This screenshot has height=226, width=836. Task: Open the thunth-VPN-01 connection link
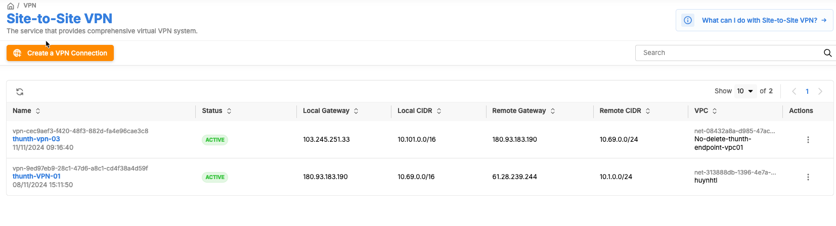click(x=36, y=177)
